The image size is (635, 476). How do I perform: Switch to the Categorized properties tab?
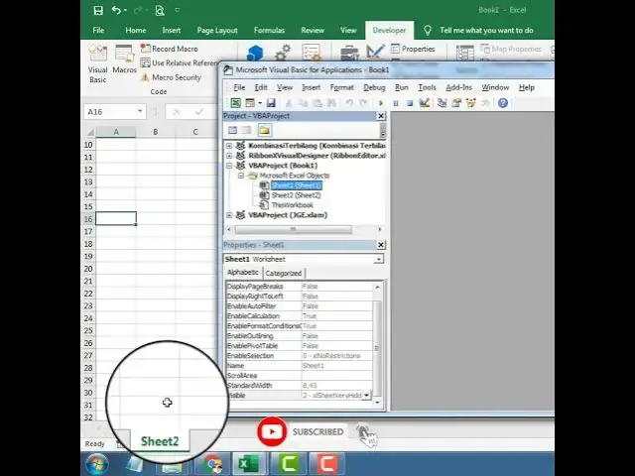click(284, 274)
